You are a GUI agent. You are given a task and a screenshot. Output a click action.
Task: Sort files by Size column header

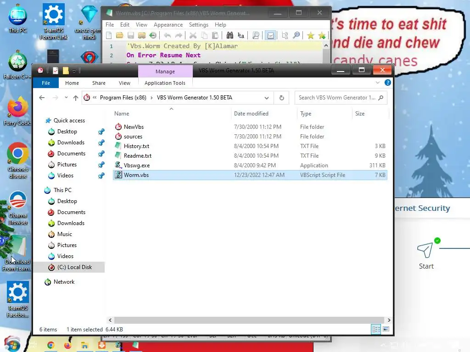[x=360, y=114]
